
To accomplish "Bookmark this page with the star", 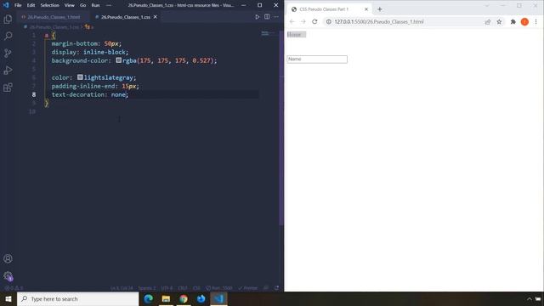I will (x=499, y=21).
